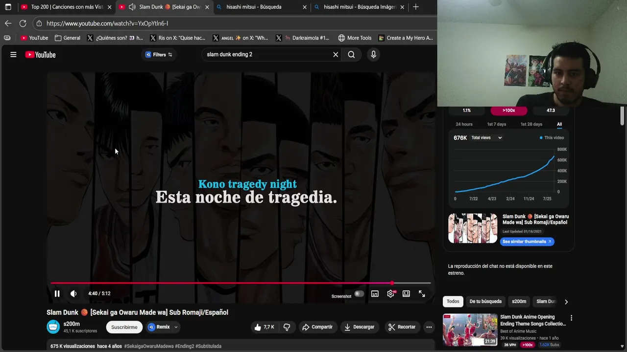Open the More Tools bookmark

[355, 38]
